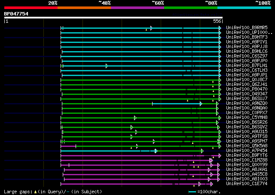Image resolution: width=275 pixels, height=195 pixels.
Task: Click the yellow gap marker under the C1E7Y4 alignment
Action: point(194,186)
